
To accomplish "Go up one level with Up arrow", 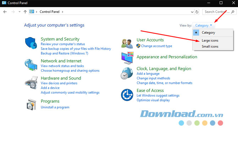I will (25, 12).
